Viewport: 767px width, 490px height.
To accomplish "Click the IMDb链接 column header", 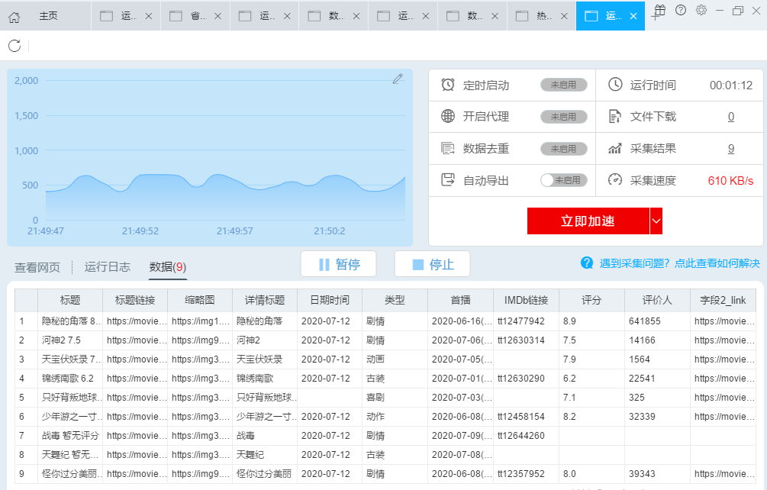I will coord(526,300).
